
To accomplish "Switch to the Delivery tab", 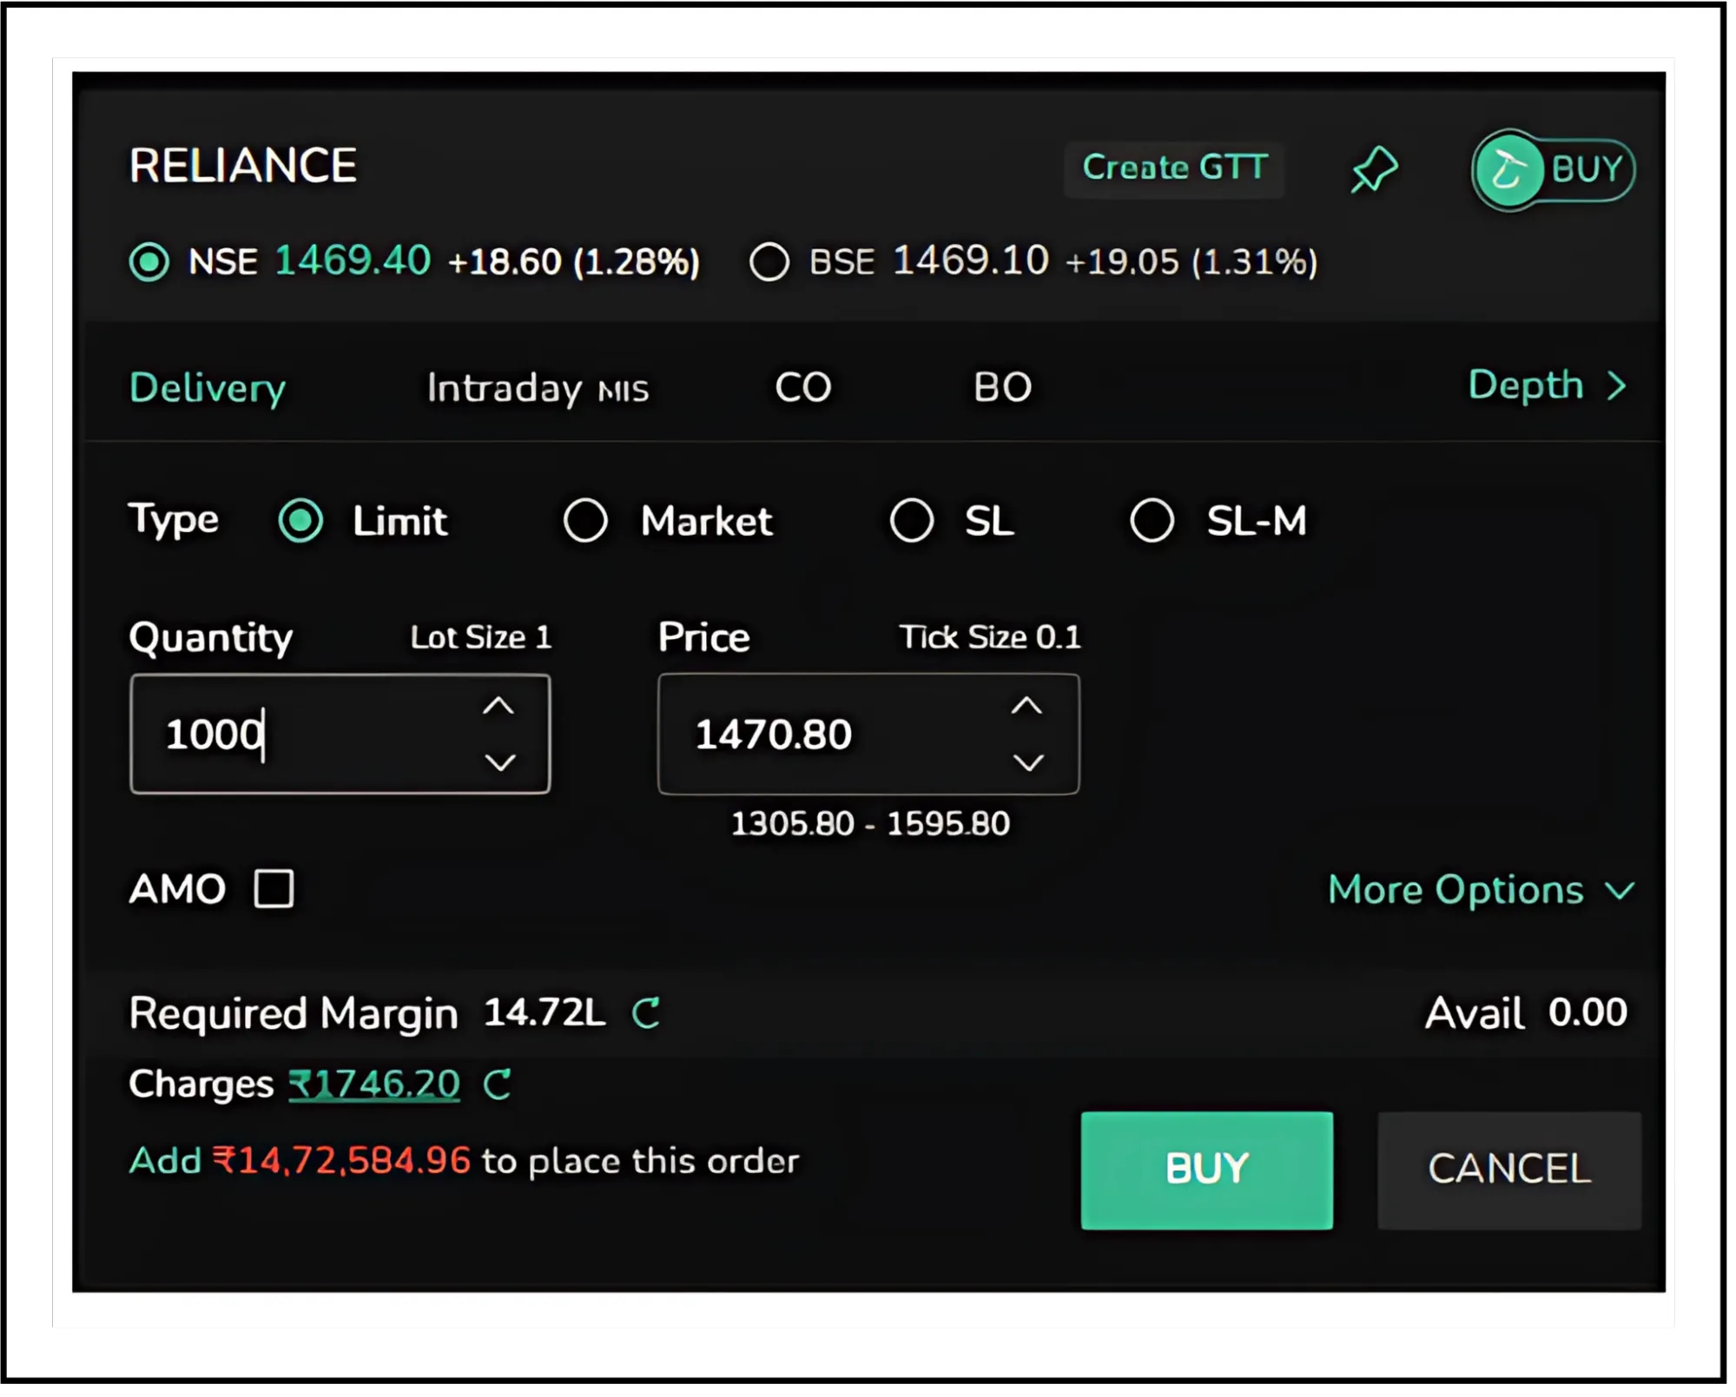I will point(208,388).
